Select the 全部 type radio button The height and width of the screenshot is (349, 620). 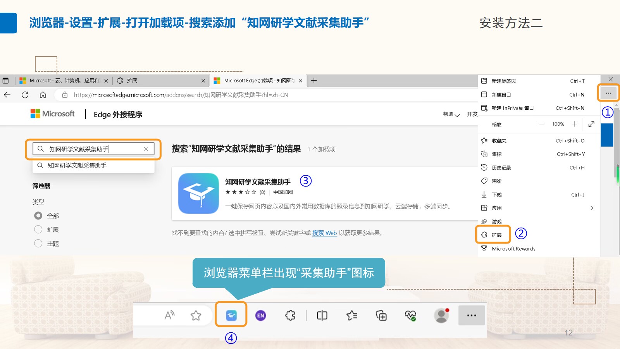38,216
